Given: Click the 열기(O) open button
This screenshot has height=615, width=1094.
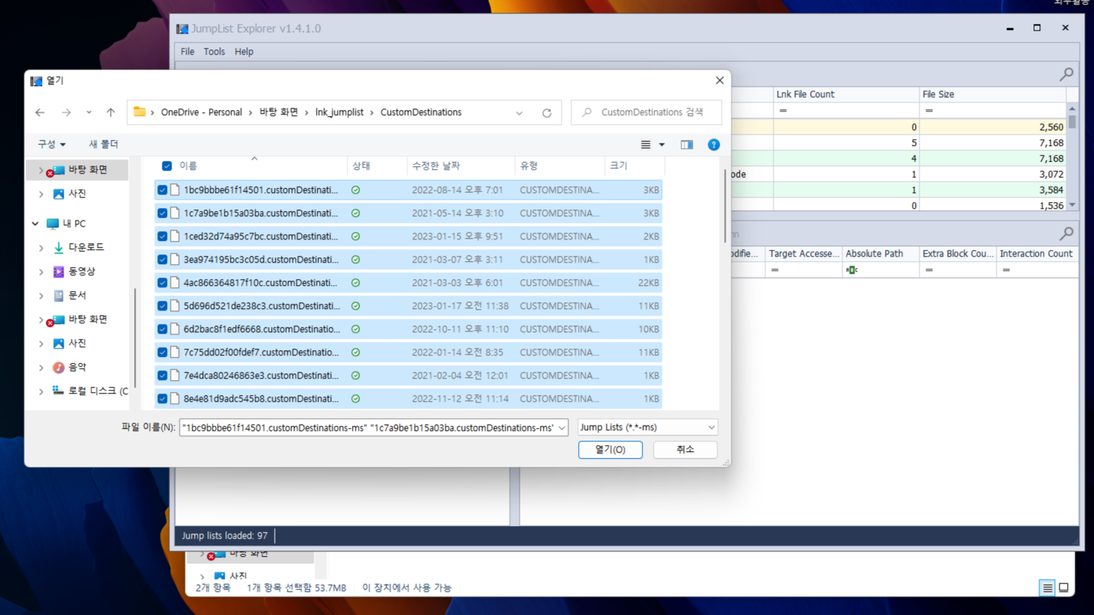Looking at the screenshot, I should coord(610,450).
